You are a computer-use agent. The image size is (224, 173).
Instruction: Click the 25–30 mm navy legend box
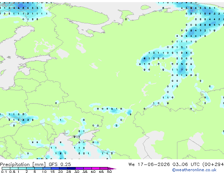point(71,168)
